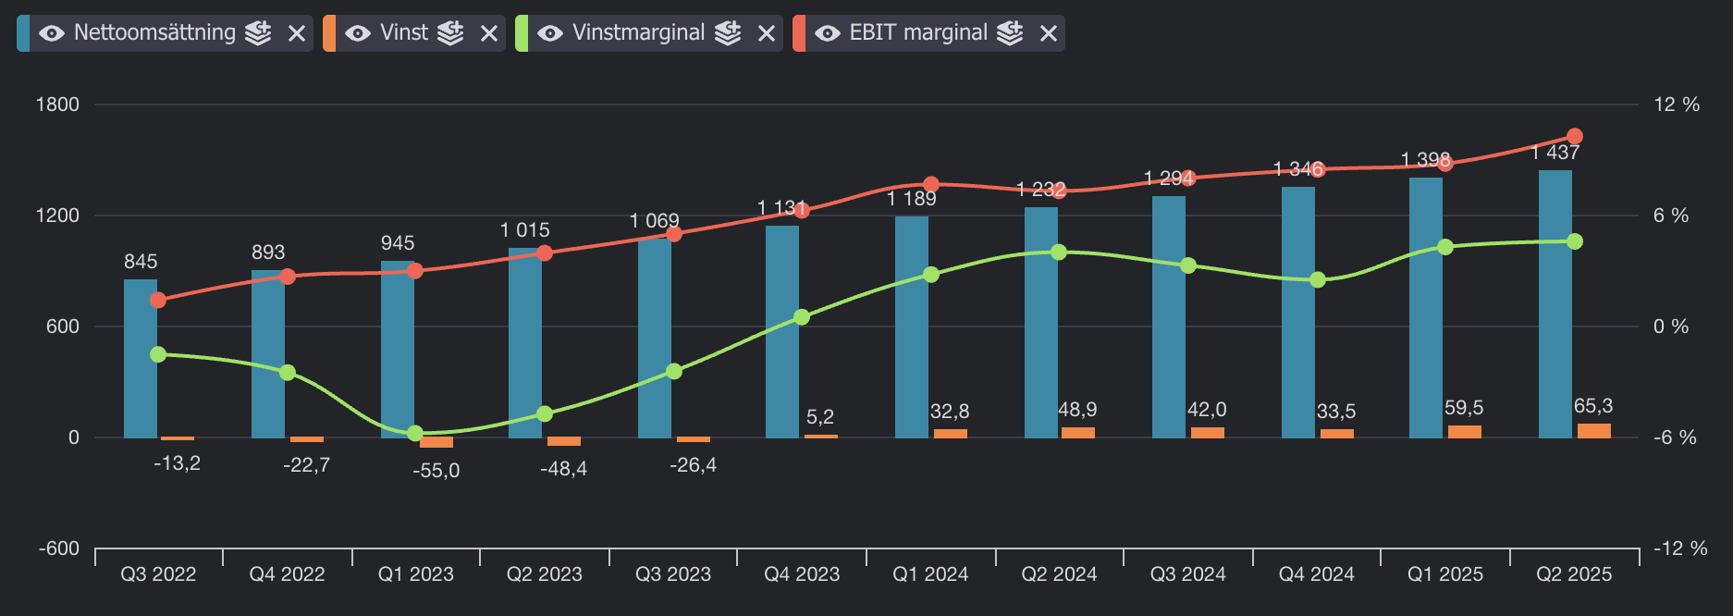Click the Q2 2025 net sales bar
Image resolution: width=1733 pixels, height=616 pixels.
(1555, 305)
